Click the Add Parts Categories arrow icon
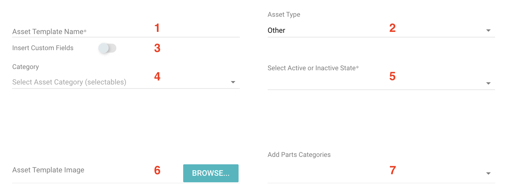Viewport: 505px width, 190px height. (488, 173)
